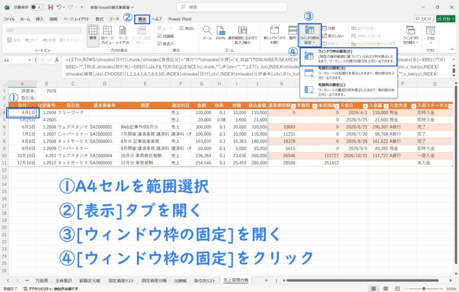Image resolution: width=459 pixels, height=292 pixels.
Task: Click the 整列 arrange windows icon
Action: point(293,35)
